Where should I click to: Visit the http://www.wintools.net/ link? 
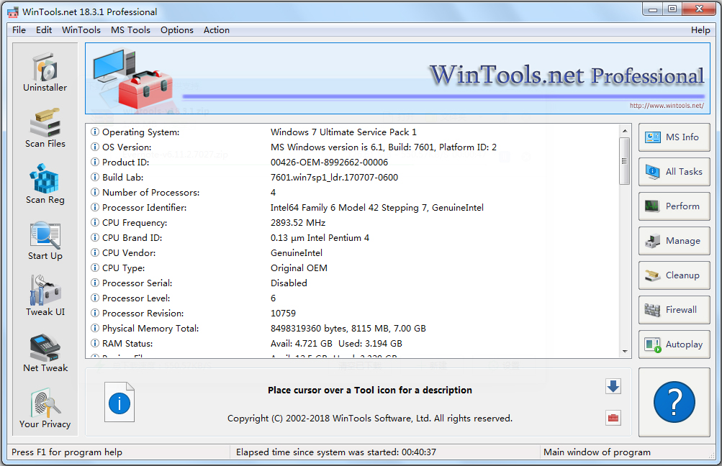667,105
